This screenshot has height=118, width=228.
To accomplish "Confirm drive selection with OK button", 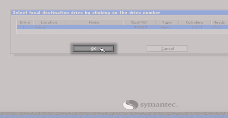I will [93, 48].
